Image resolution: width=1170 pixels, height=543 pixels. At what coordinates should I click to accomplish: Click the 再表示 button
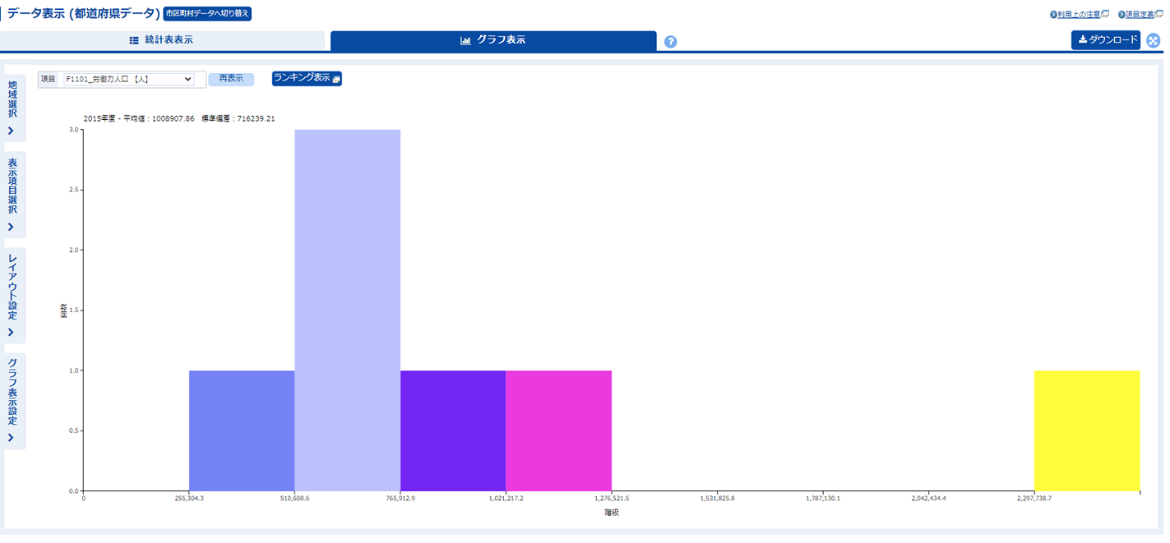(231, 79)
